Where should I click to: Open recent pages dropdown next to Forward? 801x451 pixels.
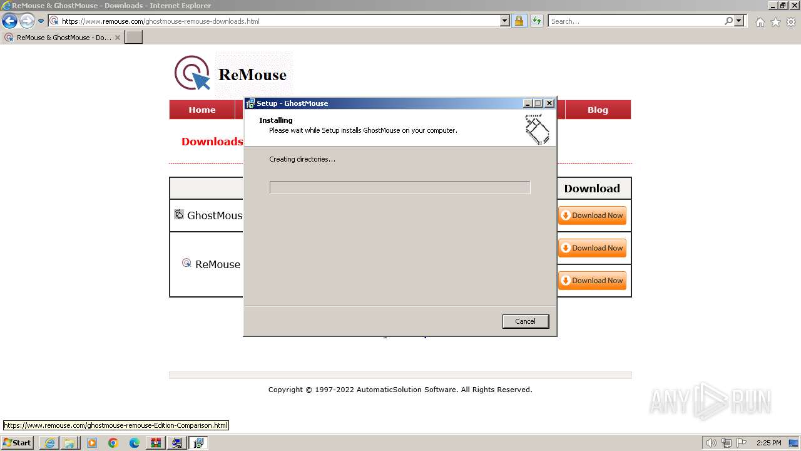point(41,21)
